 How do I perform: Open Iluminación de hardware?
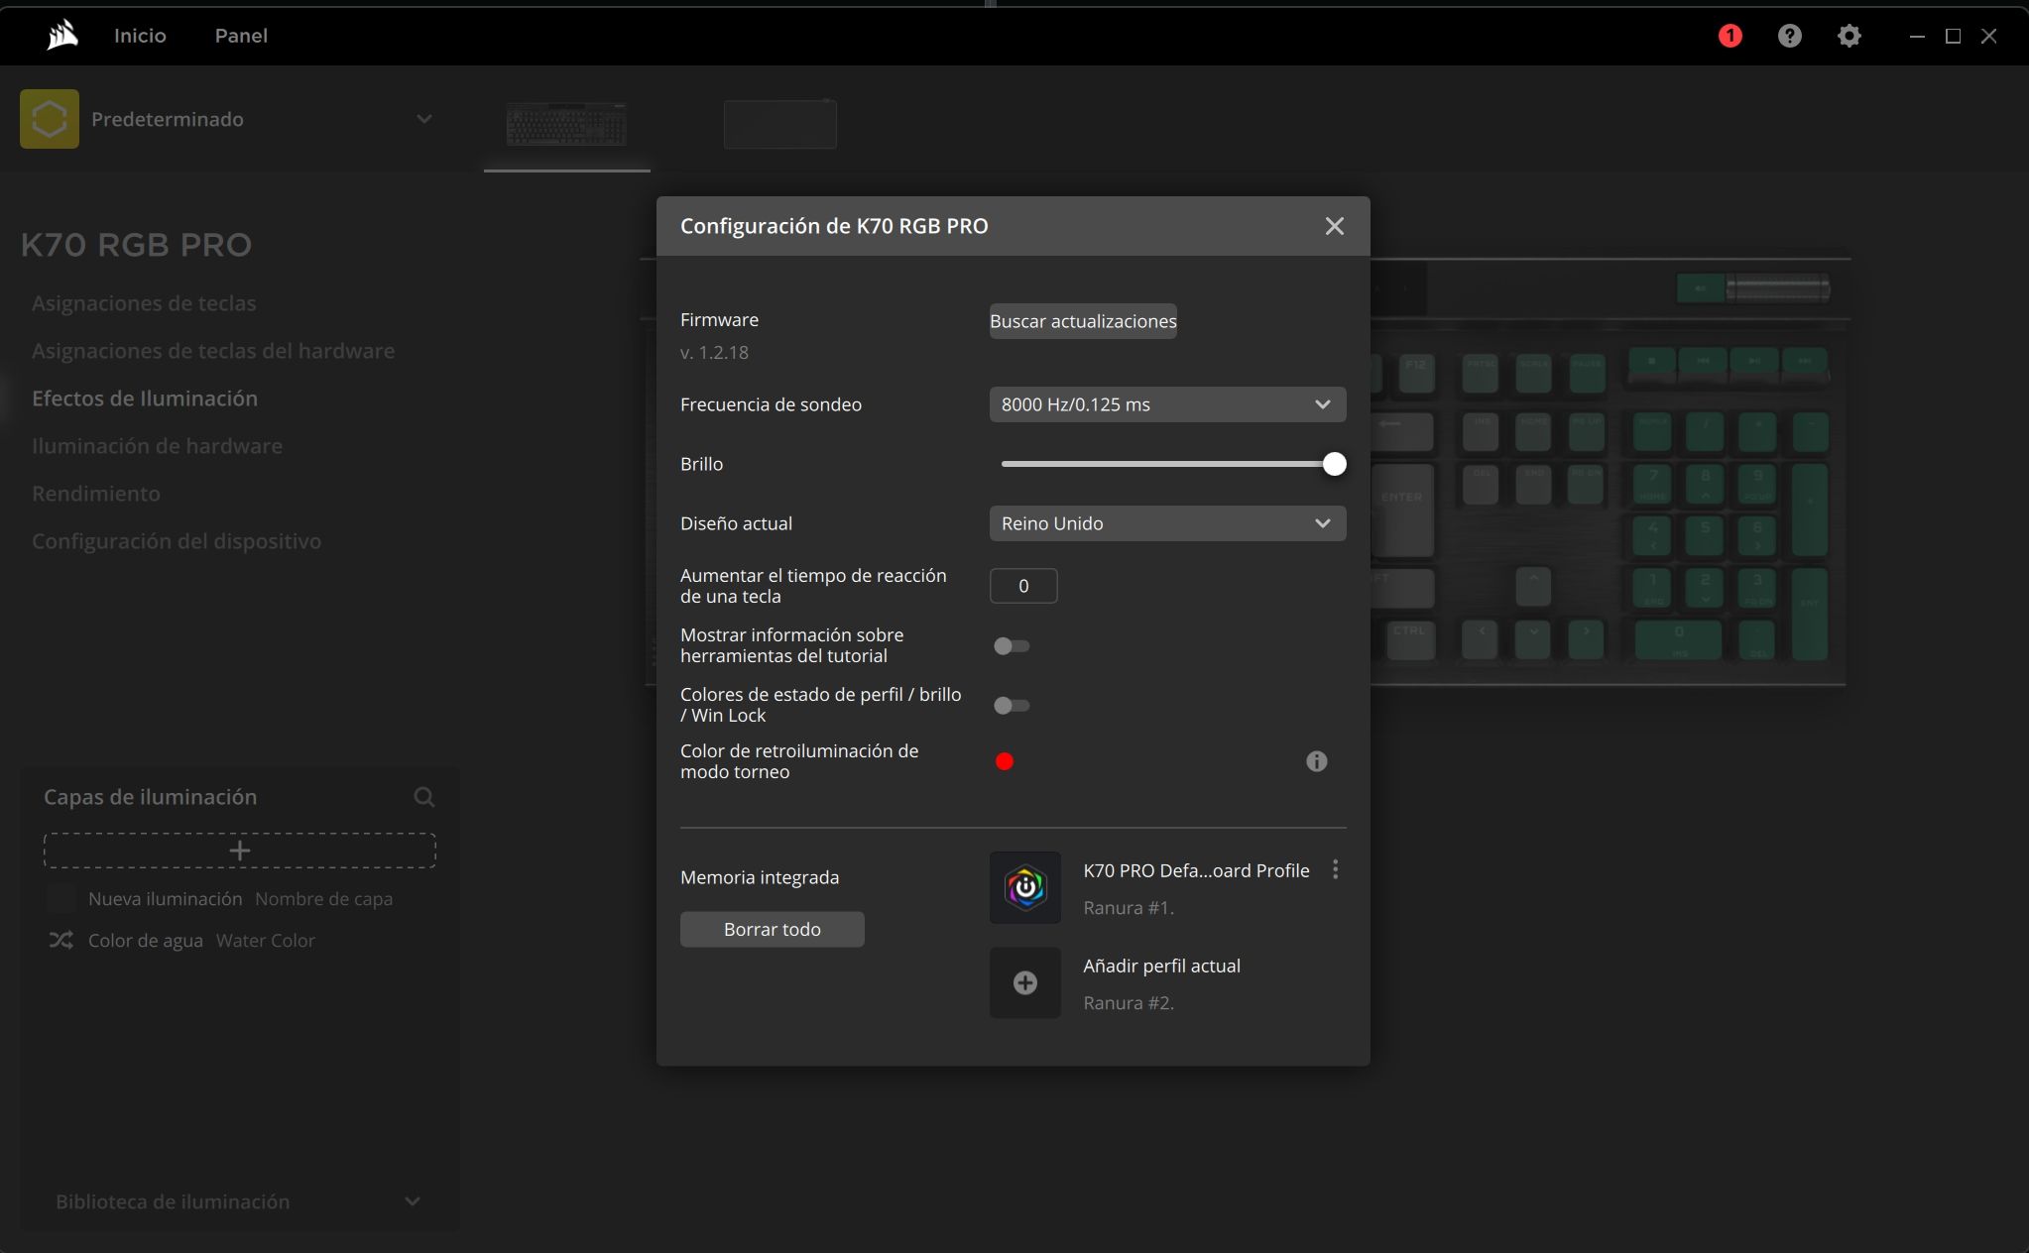[157, 446]
